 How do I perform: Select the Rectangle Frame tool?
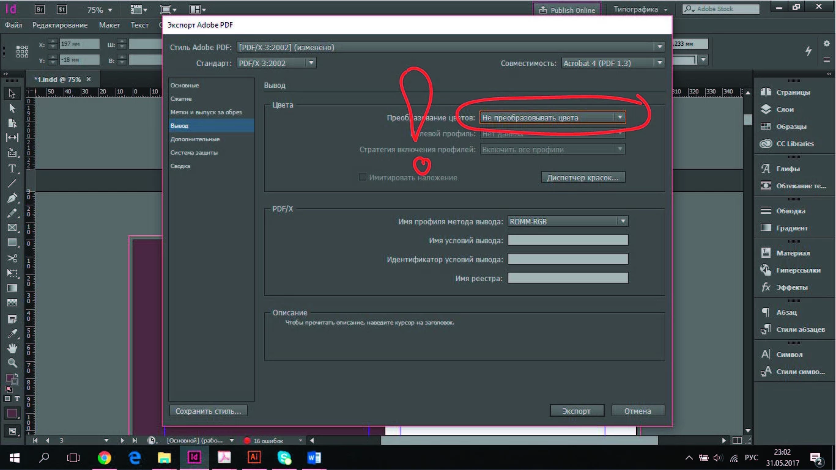click(12, 228)
